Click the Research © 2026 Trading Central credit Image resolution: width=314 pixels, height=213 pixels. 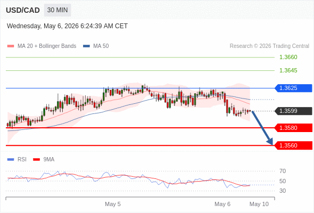(x=269, y=46)
